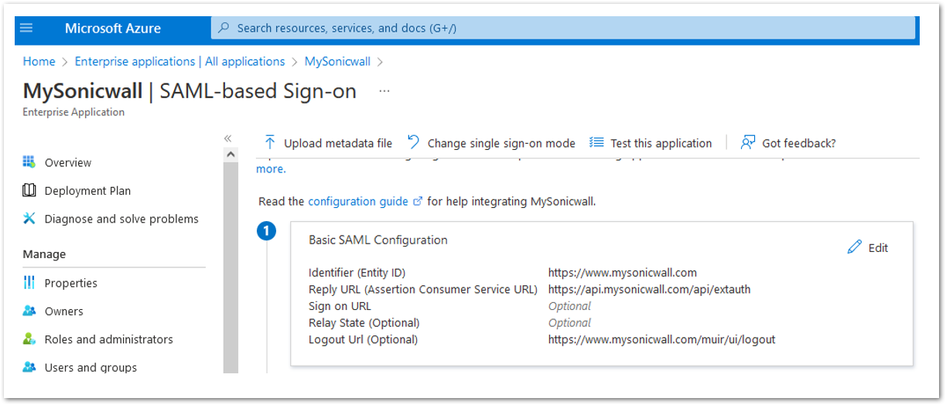This screenshot has height=405, width=946.
Task: Click Change single sign-on mode icon
Action: click(x=414, y=142)
